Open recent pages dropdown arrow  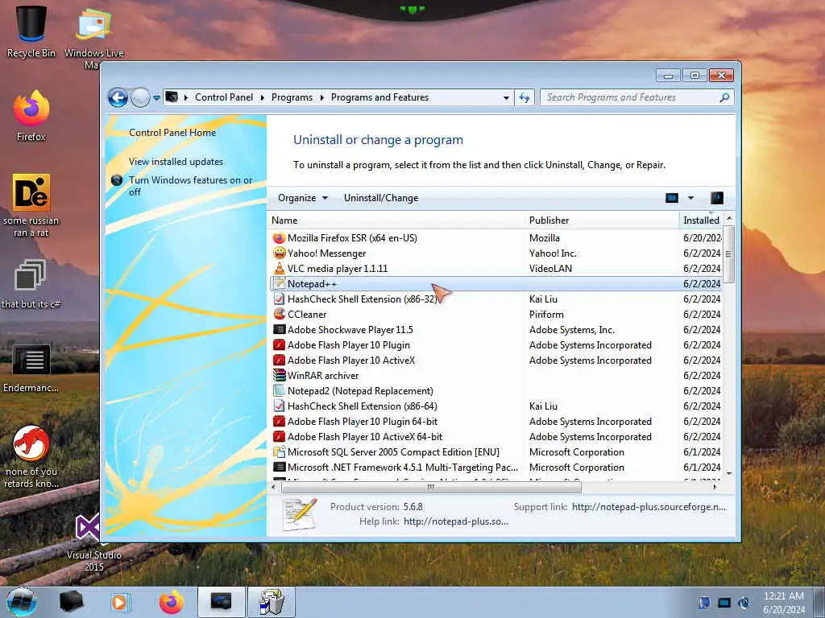coord(156,97)
